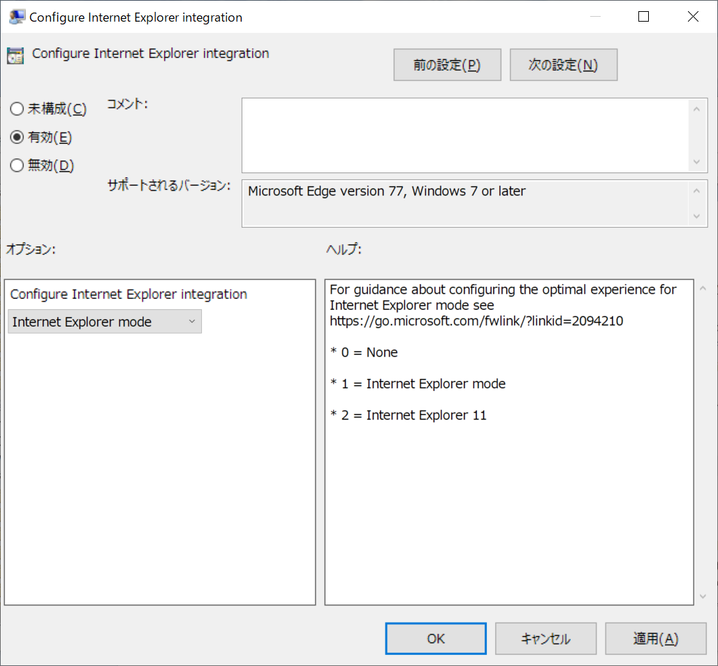Click the options label 'Configure Internet Explorer integration'
718x666 pixels.
(x=129, y=294)
